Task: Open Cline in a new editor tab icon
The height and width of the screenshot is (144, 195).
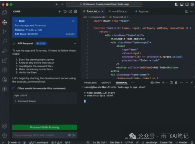Action: pos(70,11)
